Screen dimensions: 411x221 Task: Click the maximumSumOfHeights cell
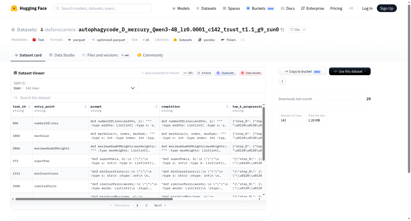click(x=60, y=148)
